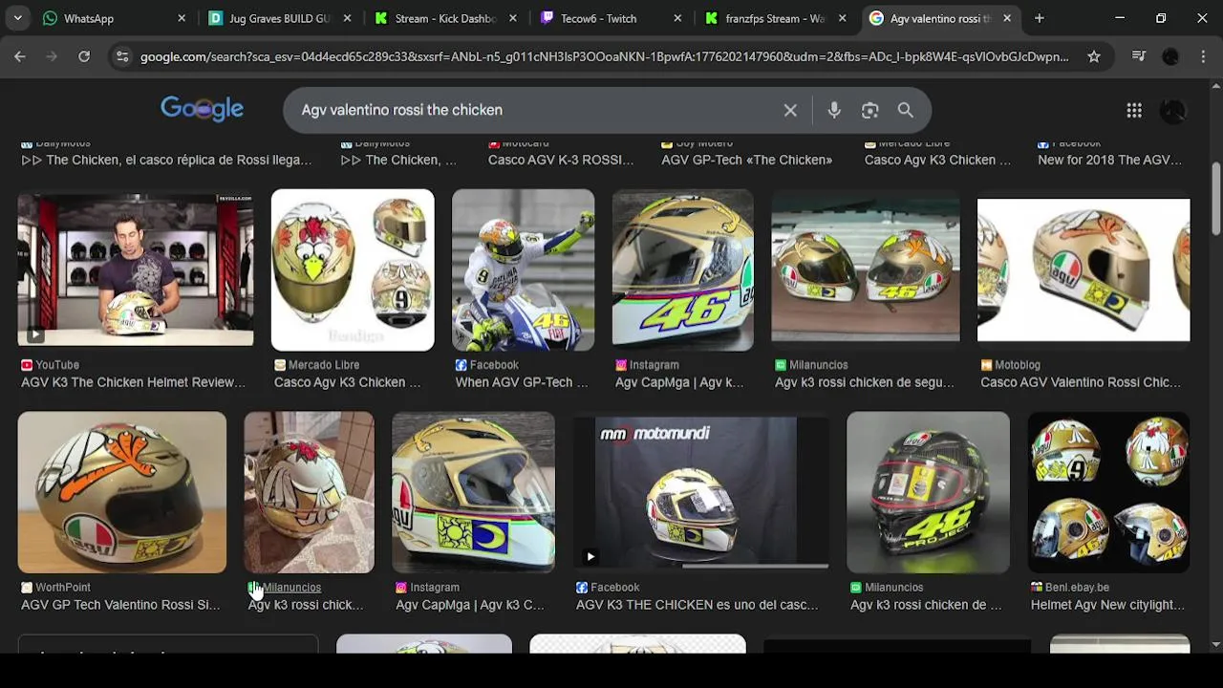This screenshot has width=1223, height=688.
Task: Click 'New for 2018 The AGV...' caption
Action: [x=1109, y=160]
